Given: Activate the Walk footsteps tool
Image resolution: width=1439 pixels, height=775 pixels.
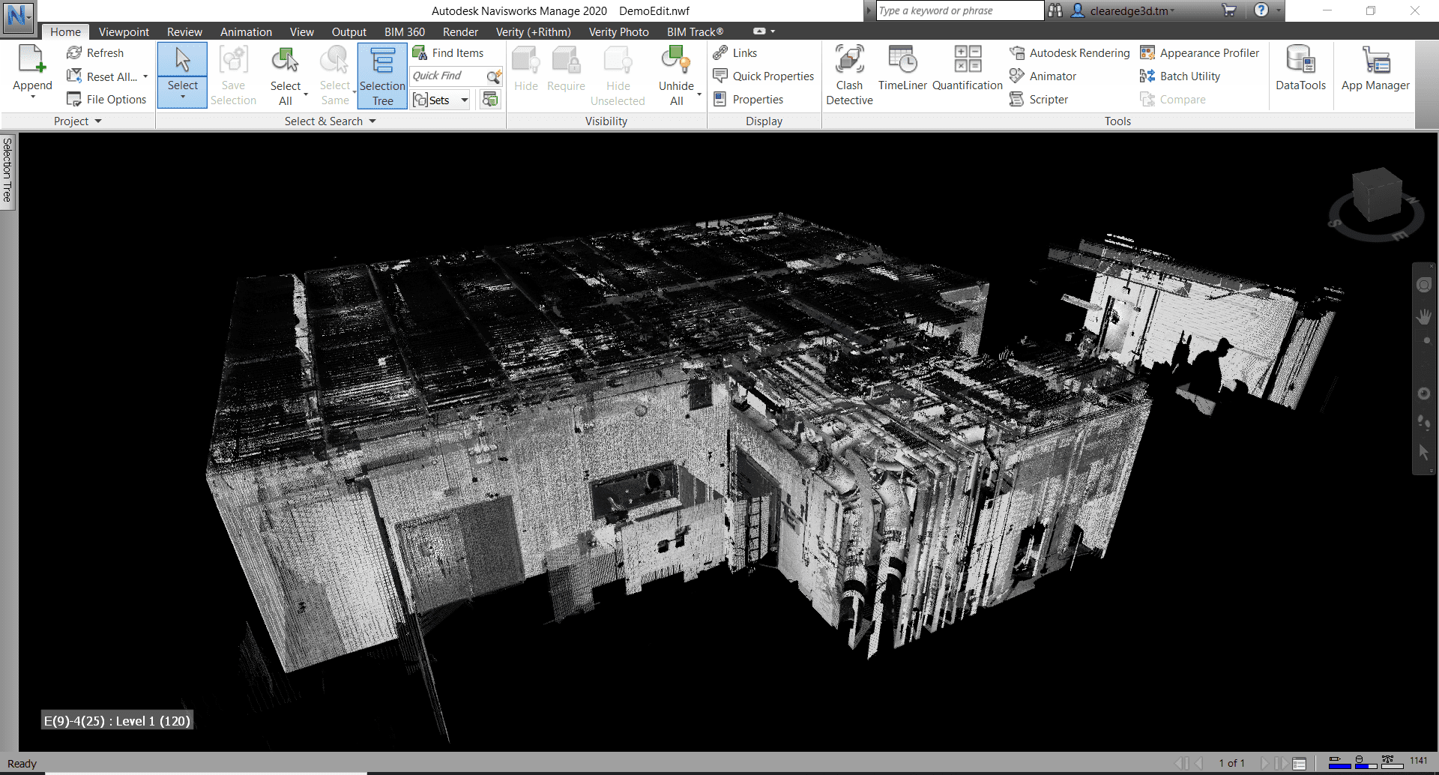Looking at the screenshot, I should pyautogui.click(x=1424, y=423).
